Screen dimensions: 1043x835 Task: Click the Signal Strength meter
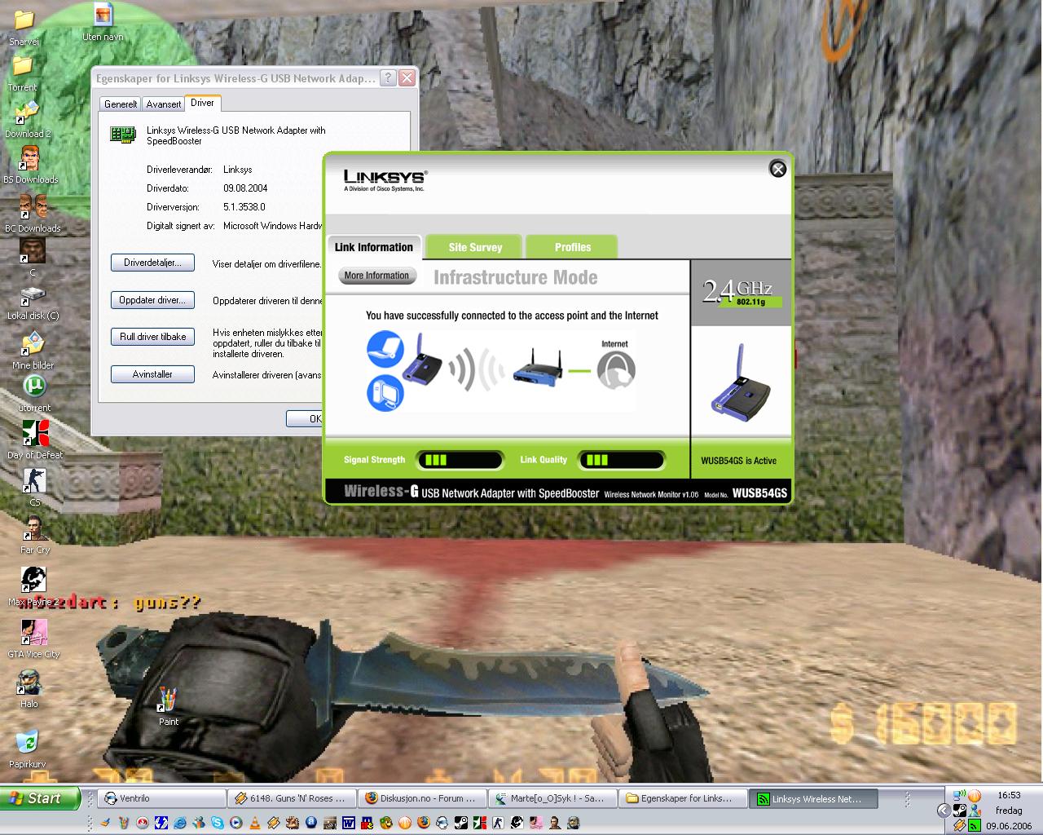coord(460,461)
